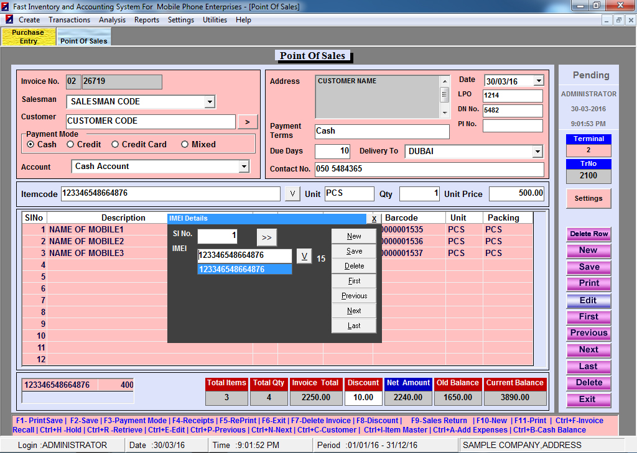Click the Discount value field
The width and height of the screenshot is (637, 453).
[x=363, y=397]
